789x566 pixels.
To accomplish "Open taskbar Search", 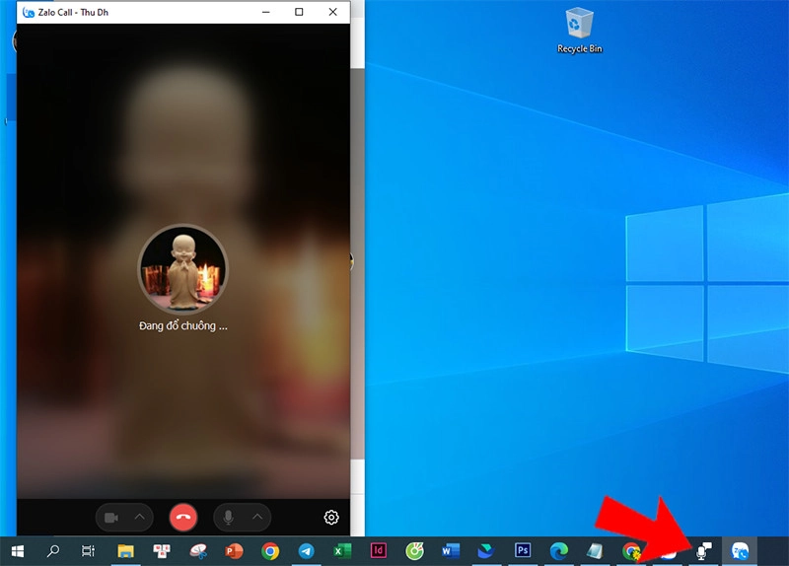I will tap(53, 551).
